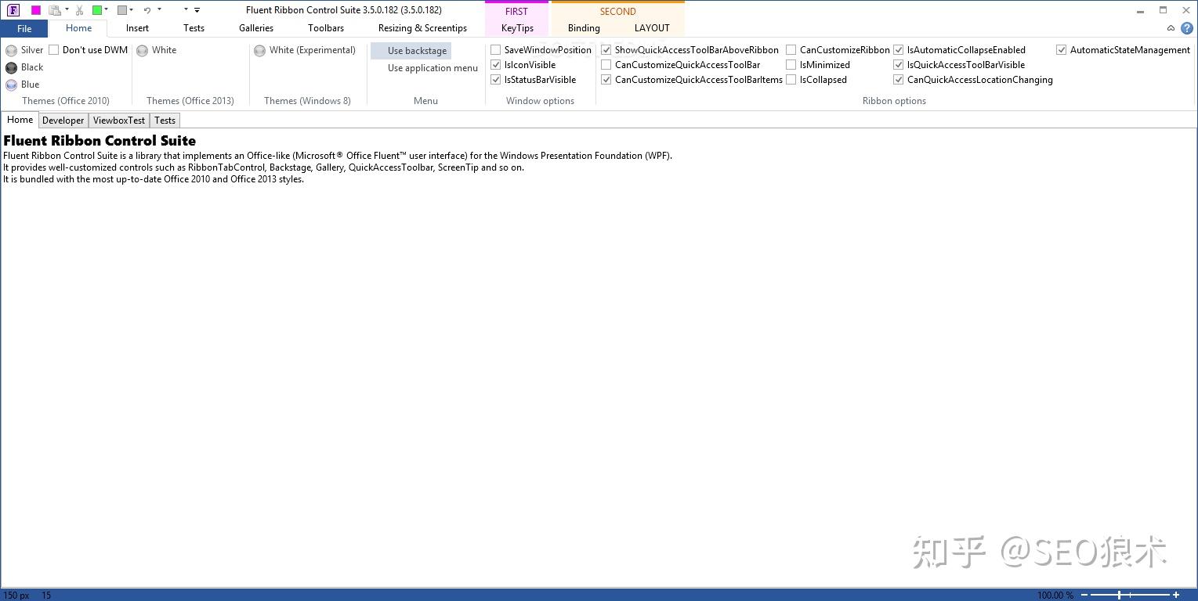1198x601 pixels.
Task: Click the Paste icon in quick access toolbar
Action: pos(56,10)
